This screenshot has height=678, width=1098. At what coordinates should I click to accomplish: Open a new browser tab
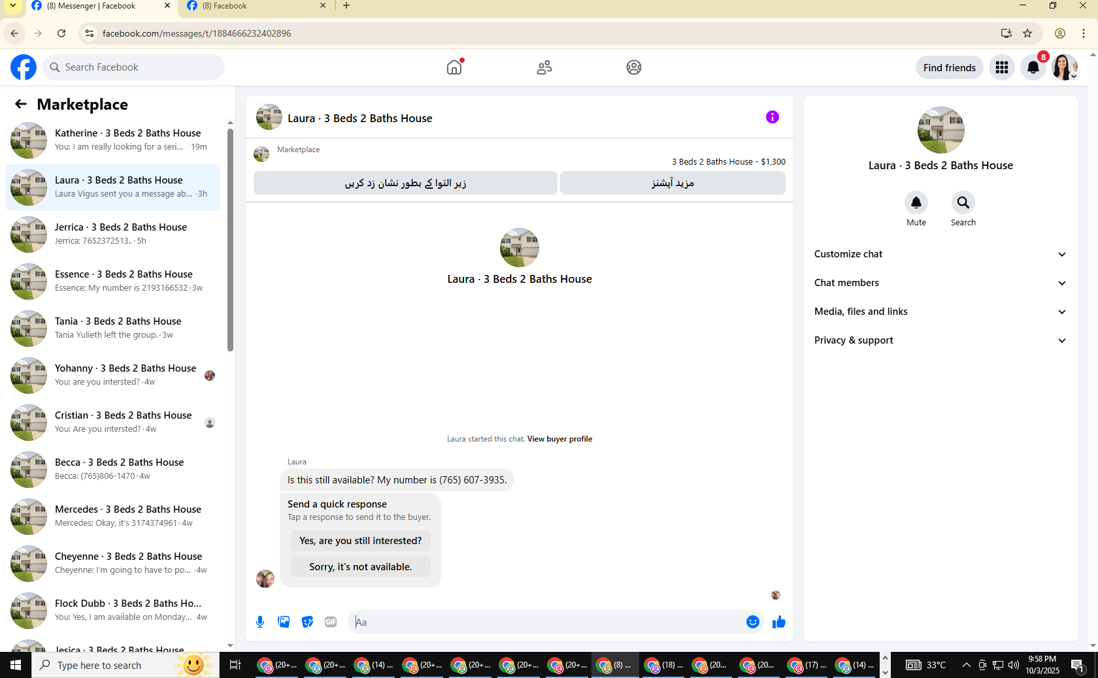pos(346,6)
